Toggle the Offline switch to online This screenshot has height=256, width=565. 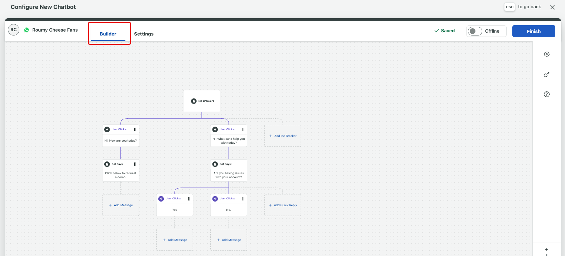pos(475,31)
